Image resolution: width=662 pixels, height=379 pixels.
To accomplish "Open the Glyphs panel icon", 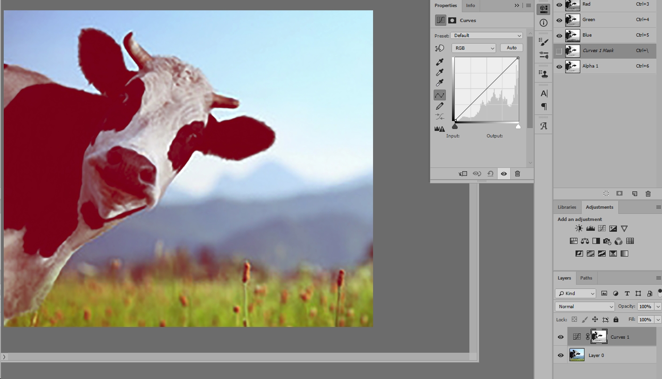I will click(544, 126).
